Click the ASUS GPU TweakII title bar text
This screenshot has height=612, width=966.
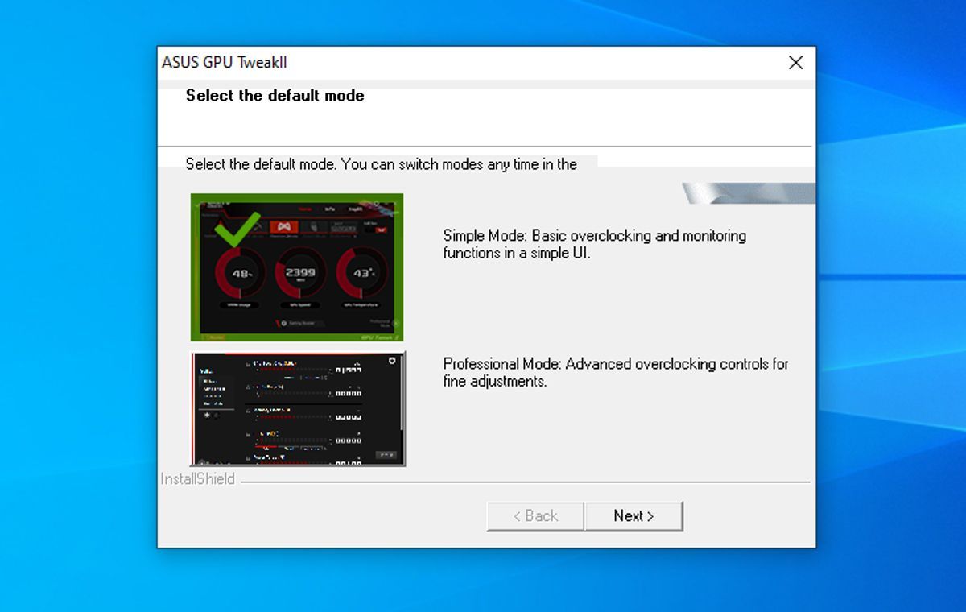coord(225,63)
